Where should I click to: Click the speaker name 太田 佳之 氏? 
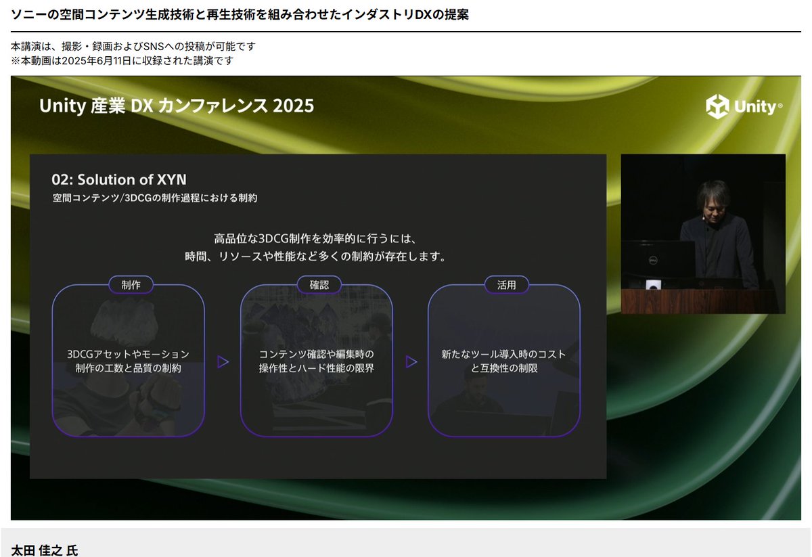(45, 550)
